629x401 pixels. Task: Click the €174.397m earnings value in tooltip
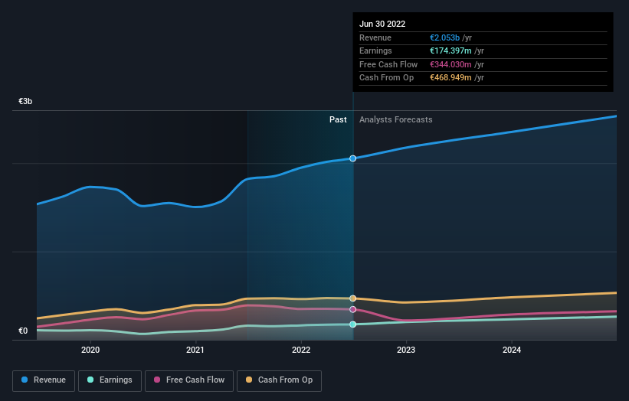click(x=450, y=51)
